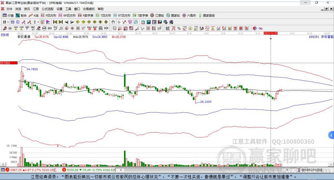Click the blue infinity loop icon

point(261,29)
